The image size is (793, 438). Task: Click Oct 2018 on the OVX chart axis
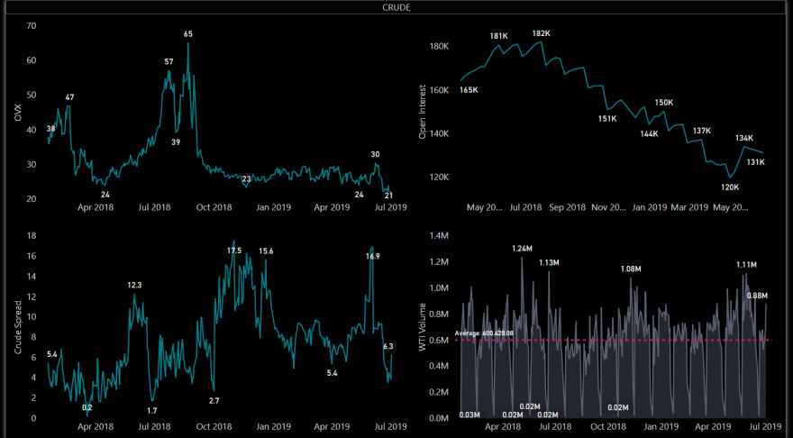pos(214,207)
